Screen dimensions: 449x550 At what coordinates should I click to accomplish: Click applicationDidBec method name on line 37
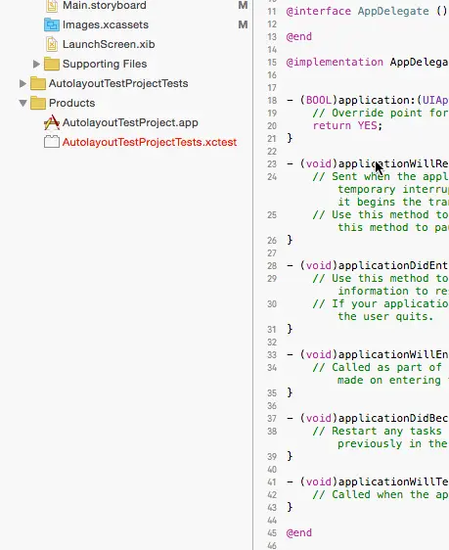tap(393, 419)
